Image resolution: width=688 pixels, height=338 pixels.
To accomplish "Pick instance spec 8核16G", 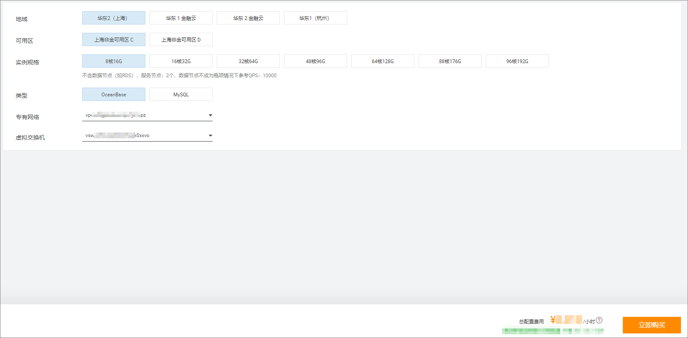I will [114, 61].
